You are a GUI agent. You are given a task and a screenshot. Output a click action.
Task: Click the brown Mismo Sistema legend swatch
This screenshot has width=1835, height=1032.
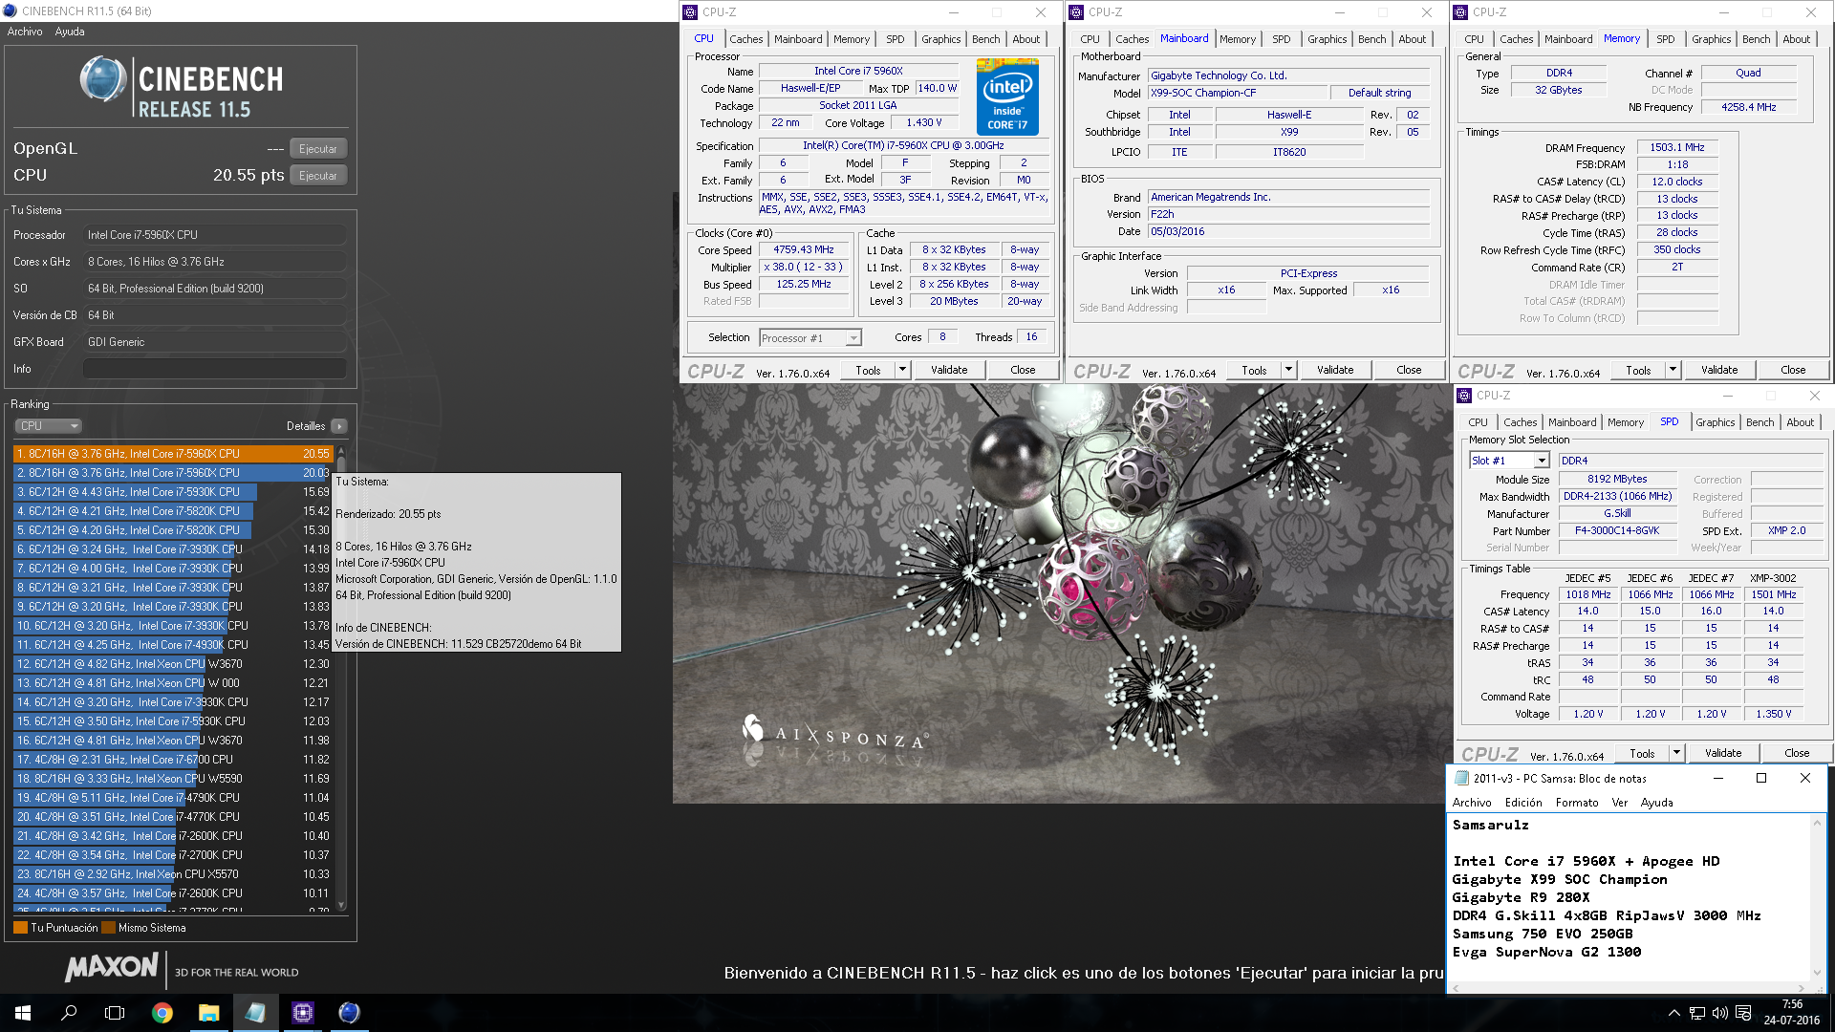click(x=108, y=928)
